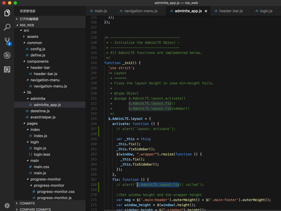
Task: Collapse the components folder
Action: point(38,61)
